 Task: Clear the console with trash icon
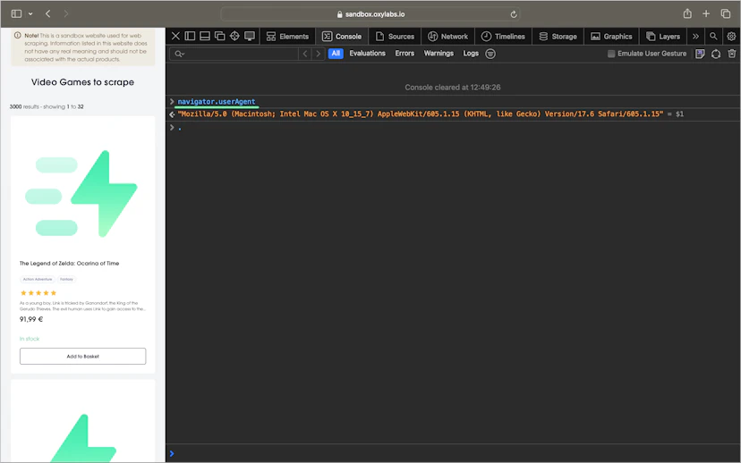(731, 54)
